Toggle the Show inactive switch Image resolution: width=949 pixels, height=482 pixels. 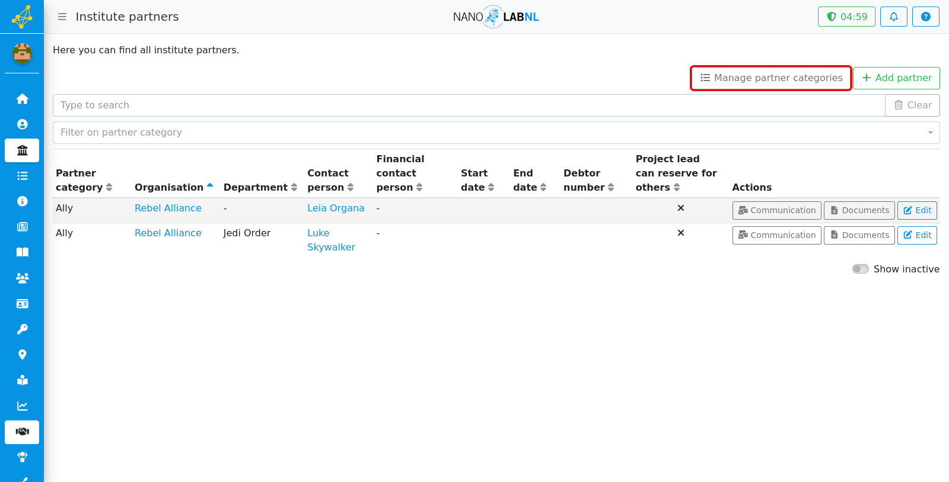pyautogui.click(x=860, y=269)
